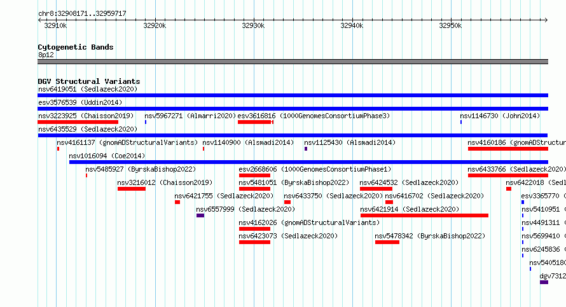Open the dgv7312 variant label
The image size is (566, 307).
[553, 276]
